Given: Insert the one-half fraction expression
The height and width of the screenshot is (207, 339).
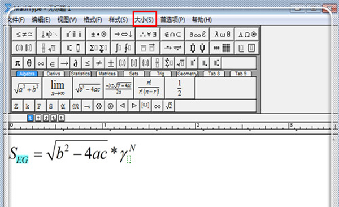Looking at the screenshot, I should tap(180, 88).
